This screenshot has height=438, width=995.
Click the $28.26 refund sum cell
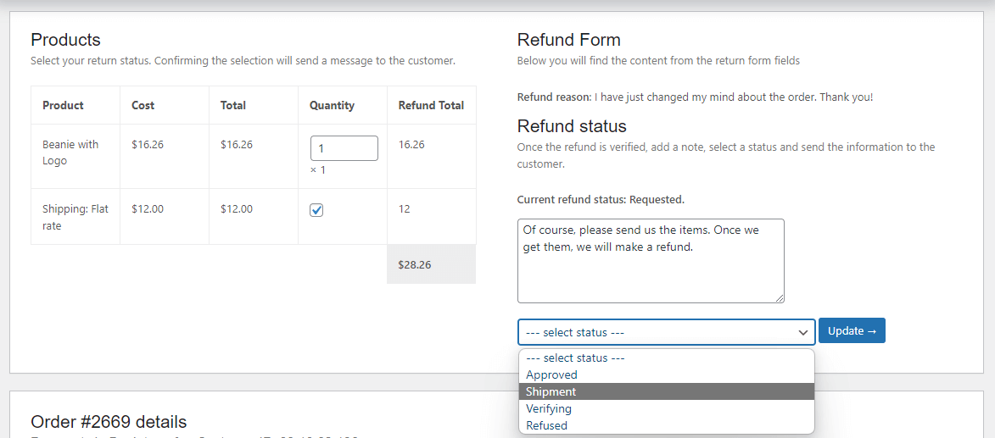point(432,264)
